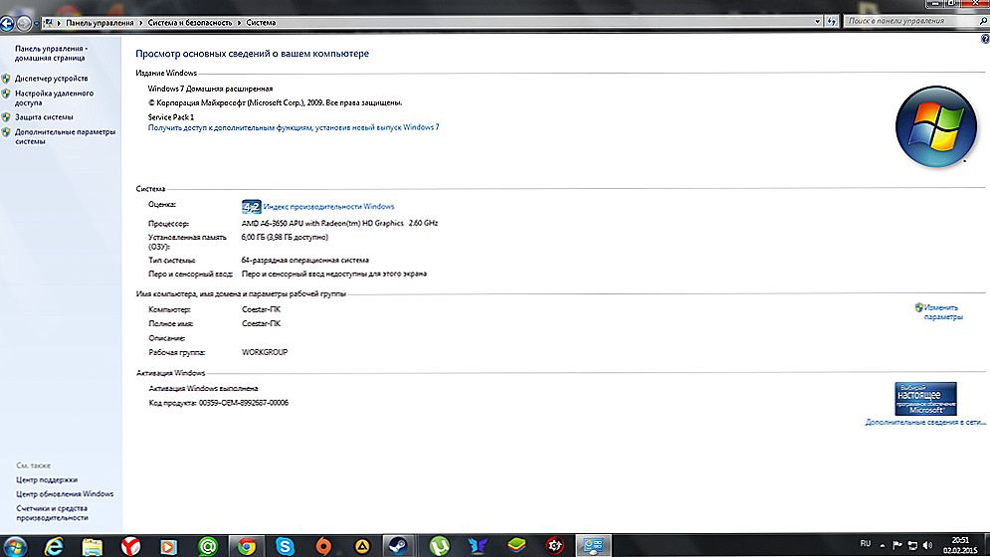
Task: Open Центр обновления Windows link
Action: (x=65, y=494)
